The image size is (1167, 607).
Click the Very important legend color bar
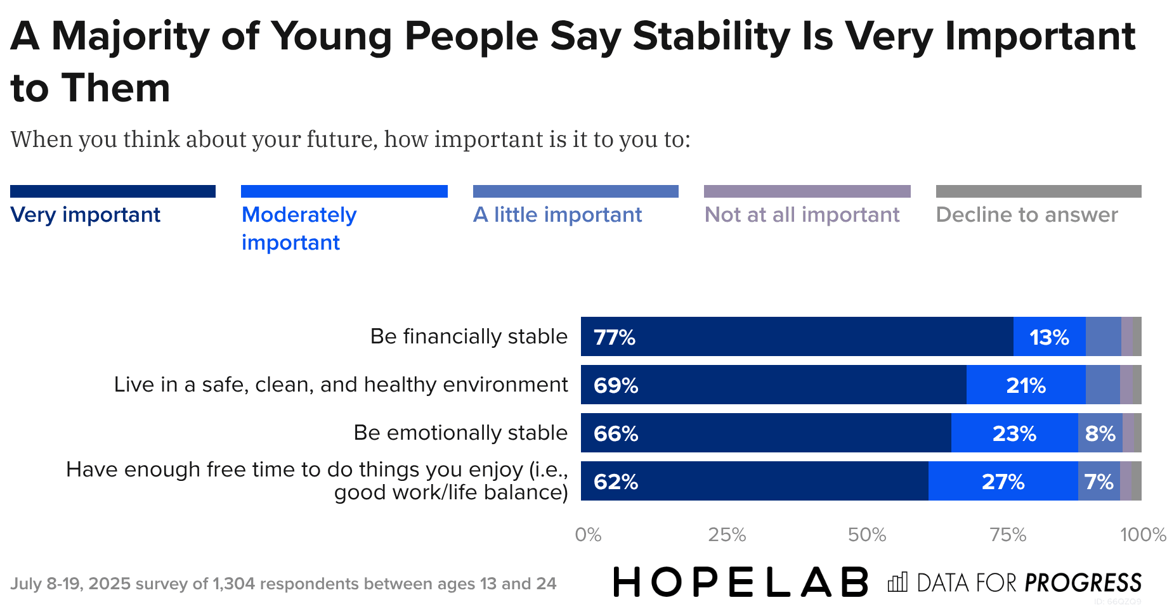[x=113, y=191]
